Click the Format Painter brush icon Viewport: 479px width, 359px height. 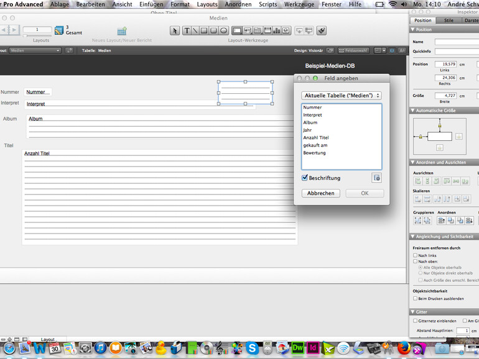(322, 30)
